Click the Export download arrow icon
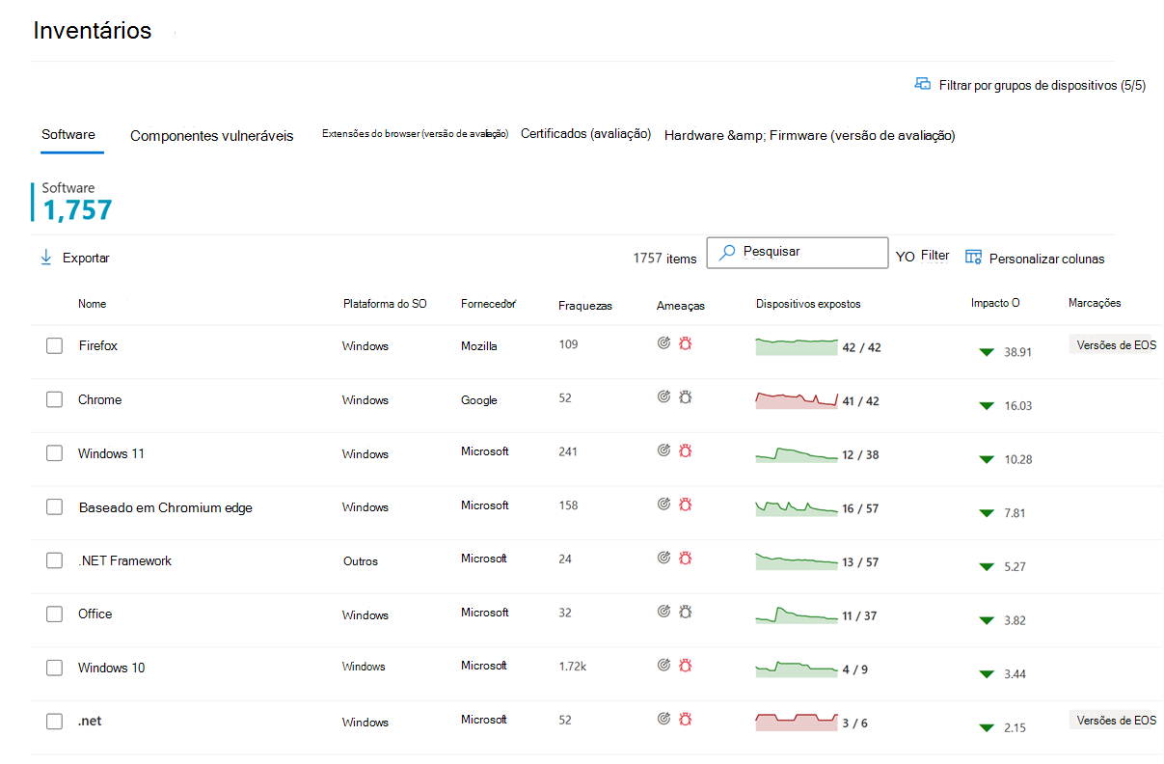Screen dimensions: 1164x764 (45, 258)
